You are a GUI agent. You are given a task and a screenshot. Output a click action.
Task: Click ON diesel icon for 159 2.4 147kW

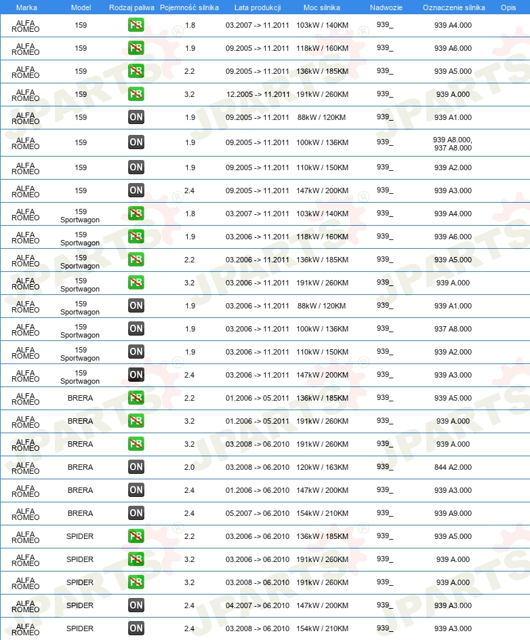[x=136, y=191]
